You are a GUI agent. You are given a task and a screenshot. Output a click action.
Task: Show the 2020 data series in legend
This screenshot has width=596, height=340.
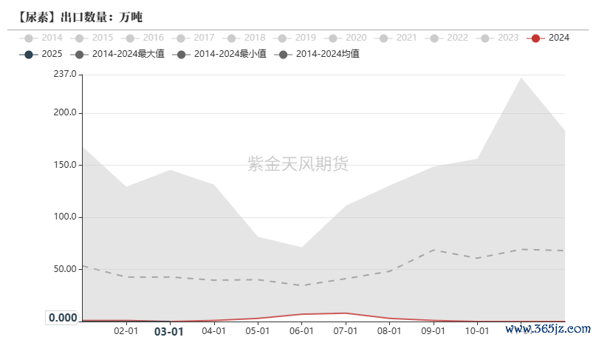point(333,38)
